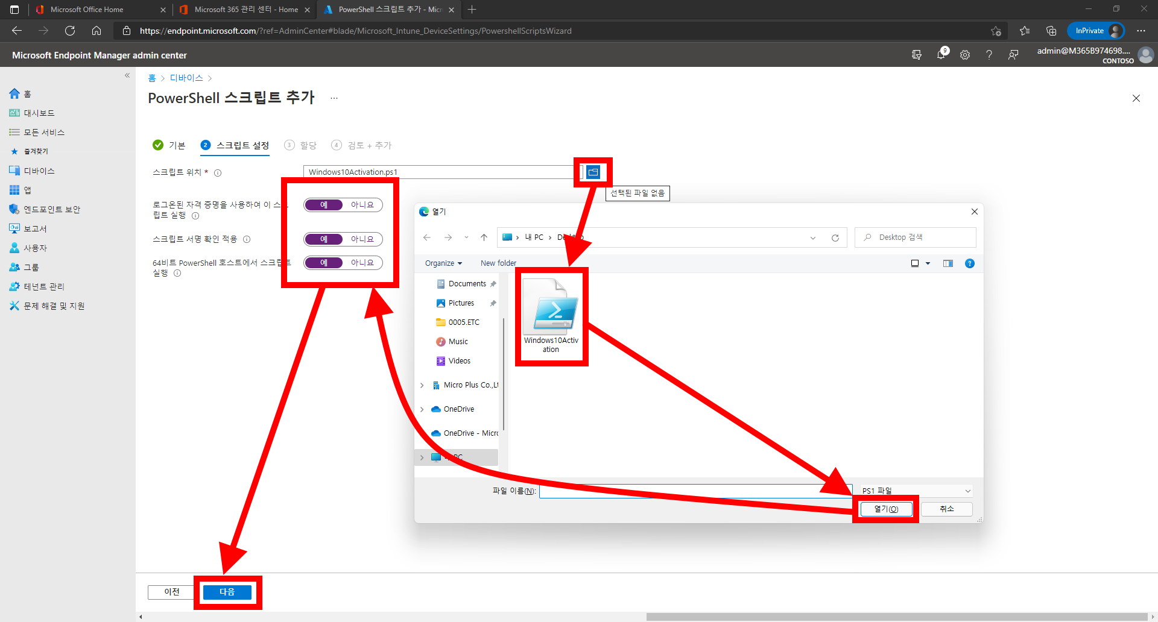Expand 내 PC tree node

422,457
